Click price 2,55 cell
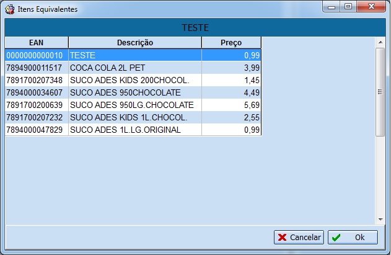Screen dimensions: 391x255 [x=231, y=117]
